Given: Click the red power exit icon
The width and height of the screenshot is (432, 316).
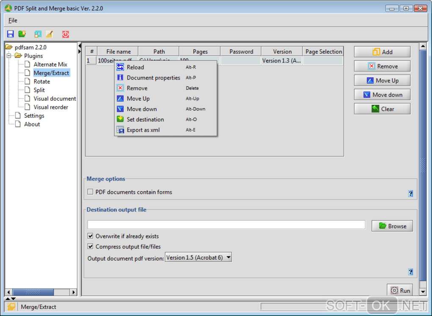Looking at the screenshot, I should [x=65, y=34].
